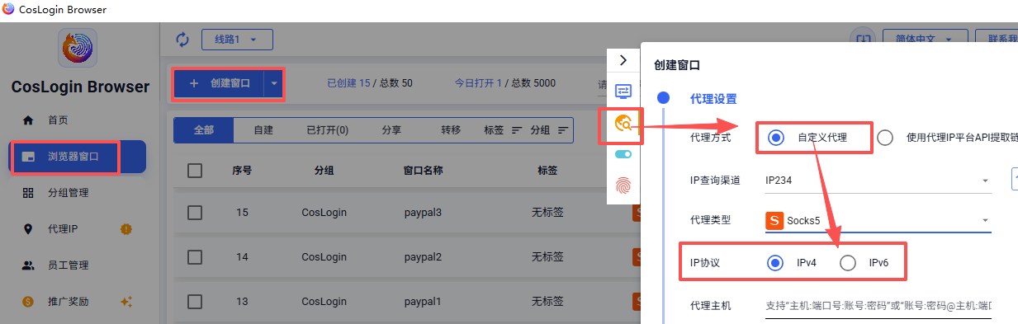
Task: Click the 代理设置 section heading
Action: 713,99
